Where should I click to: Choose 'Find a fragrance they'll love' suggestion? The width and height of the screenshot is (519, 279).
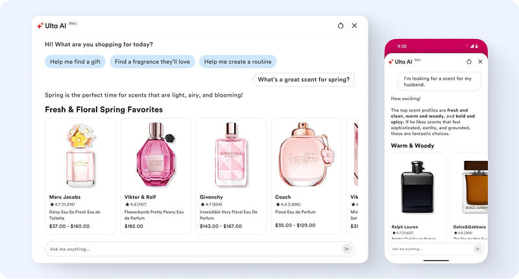click(x=152, y=62)
